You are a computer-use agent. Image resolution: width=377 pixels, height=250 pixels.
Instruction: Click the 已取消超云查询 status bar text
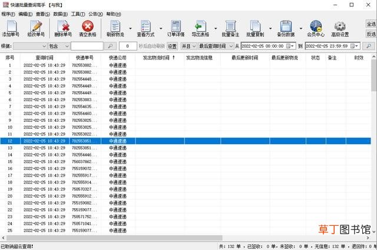17,246
